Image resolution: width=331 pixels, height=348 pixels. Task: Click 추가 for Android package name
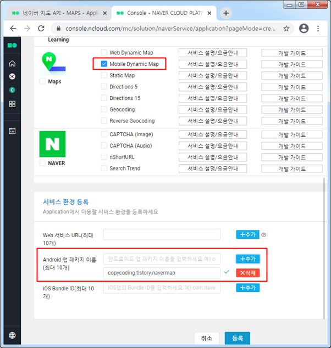[247, 259]
